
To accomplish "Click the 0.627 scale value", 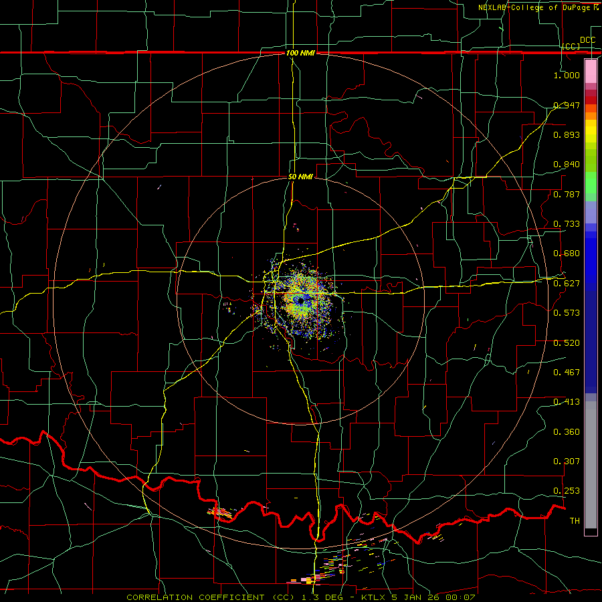I will coord(567,283).
